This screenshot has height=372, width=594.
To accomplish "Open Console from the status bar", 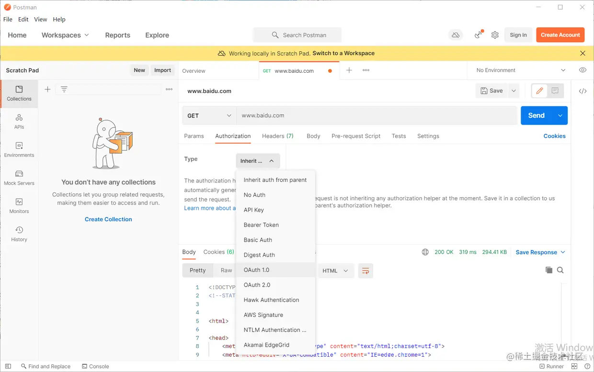I will [95, 366].
